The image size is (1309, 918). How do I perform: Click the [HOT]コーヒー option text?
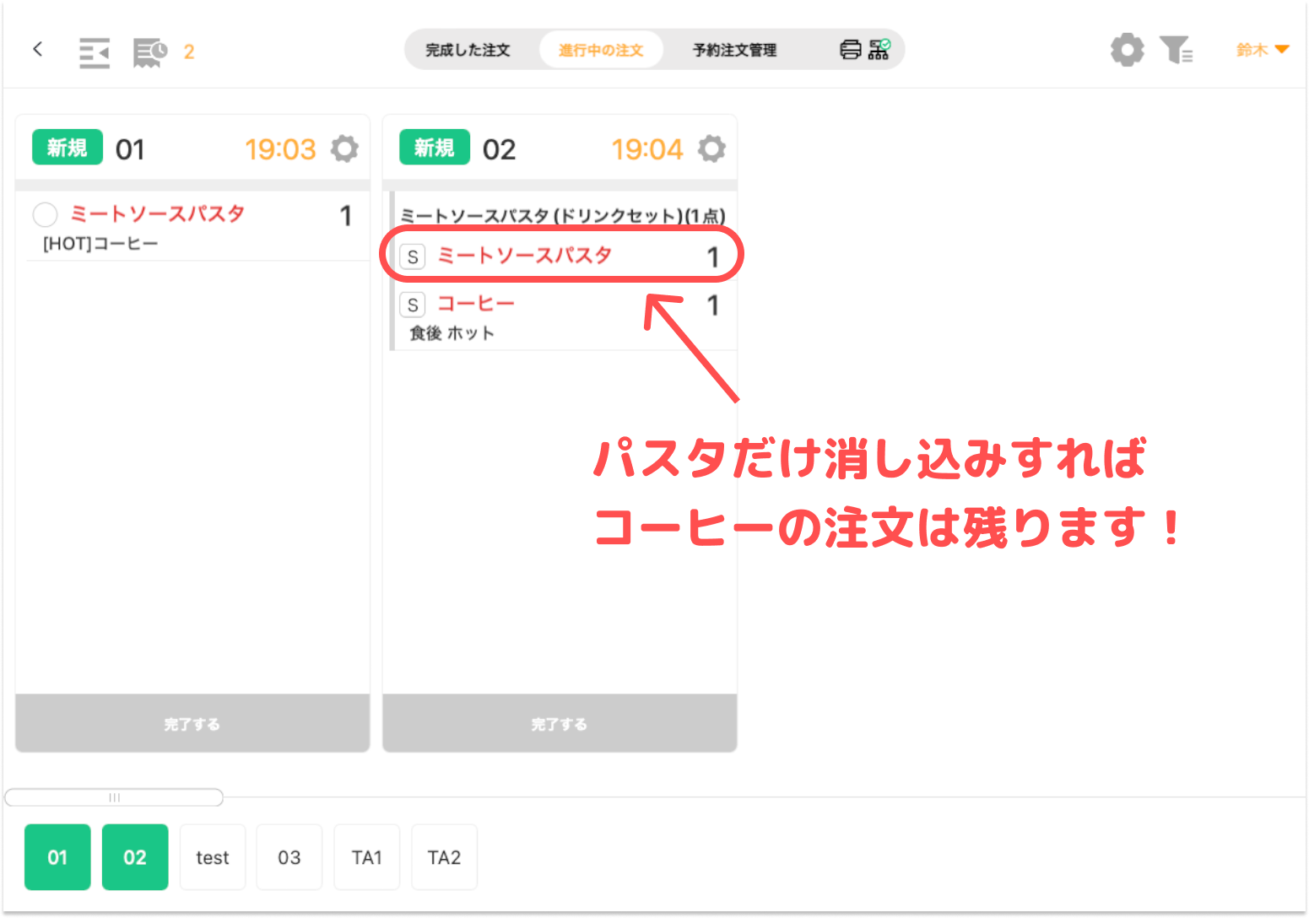pos(100,244)
